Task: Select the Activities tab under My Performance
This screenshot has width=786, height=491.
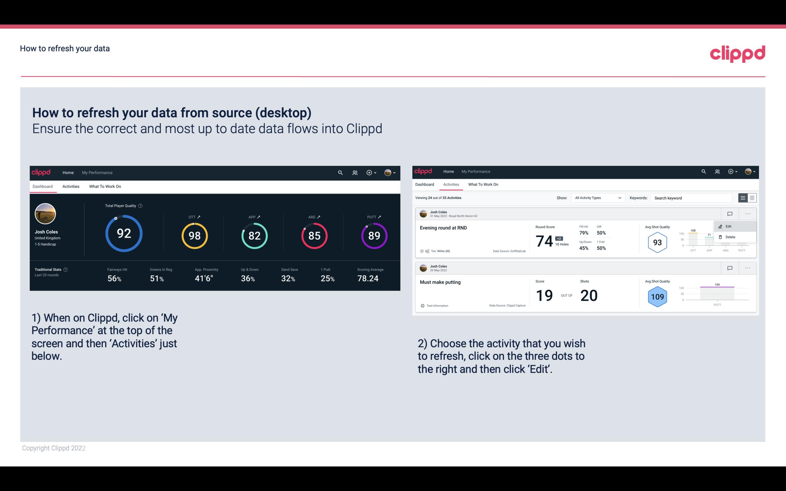Action: point(71,186)
